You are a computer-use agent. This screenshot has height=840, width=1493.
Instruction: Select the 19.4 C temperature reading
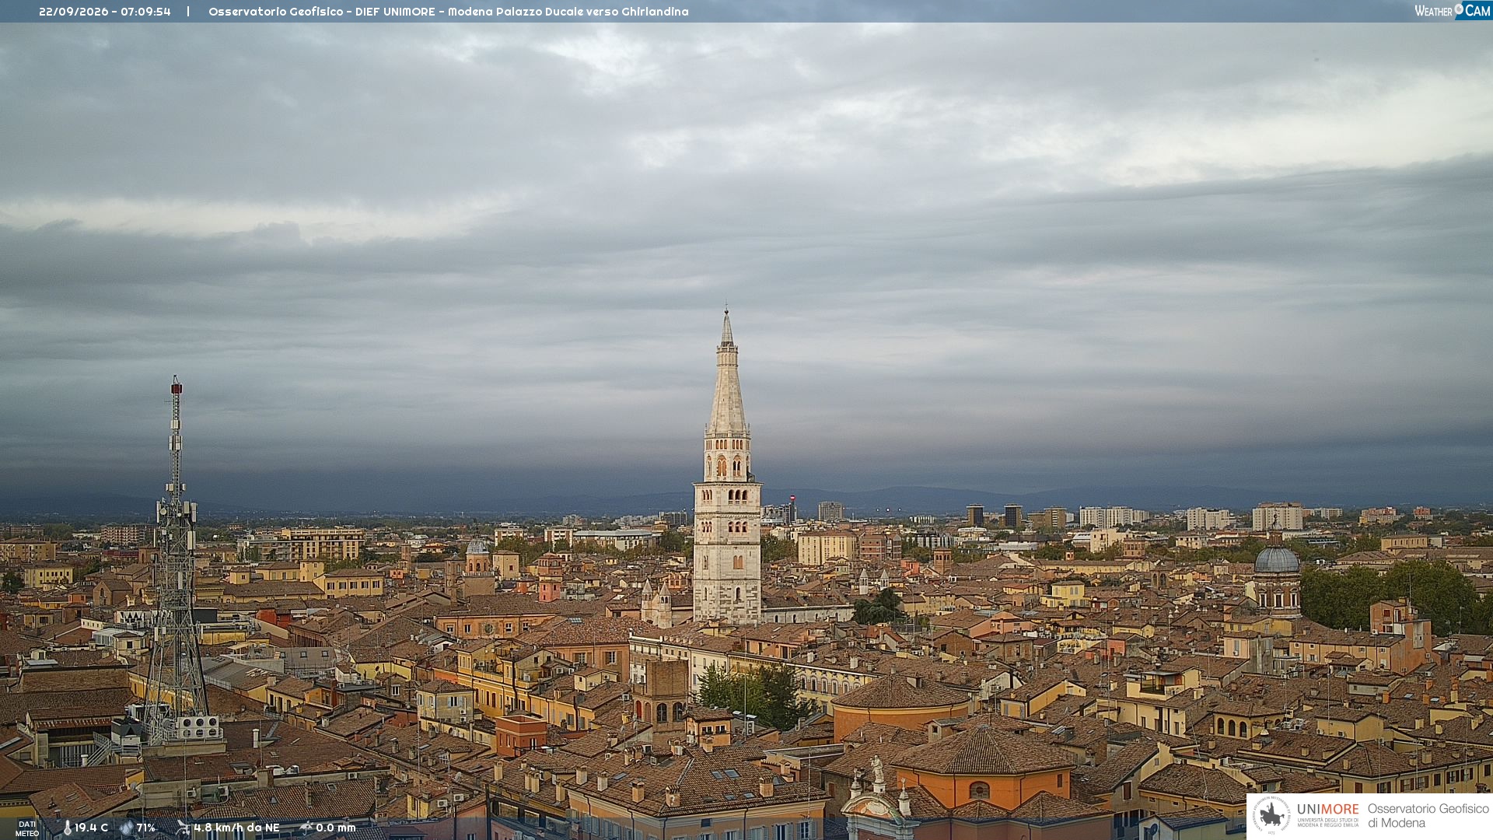(x=92, y=828)
